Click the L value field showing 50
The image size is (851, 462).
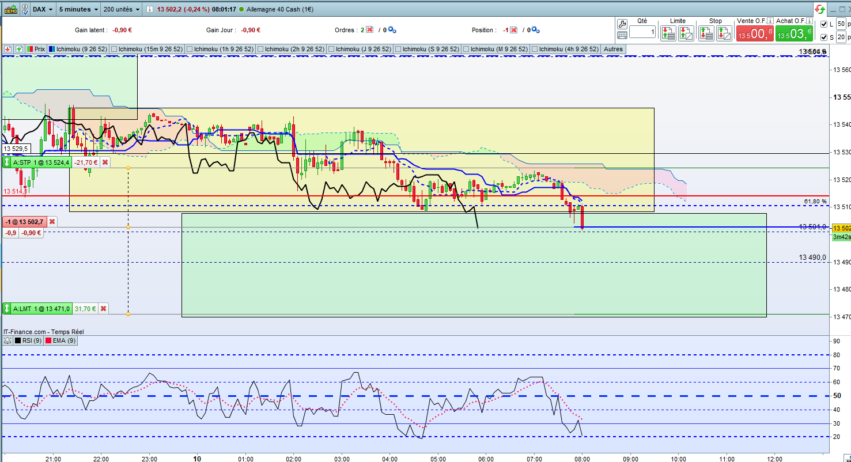[841, 24]
